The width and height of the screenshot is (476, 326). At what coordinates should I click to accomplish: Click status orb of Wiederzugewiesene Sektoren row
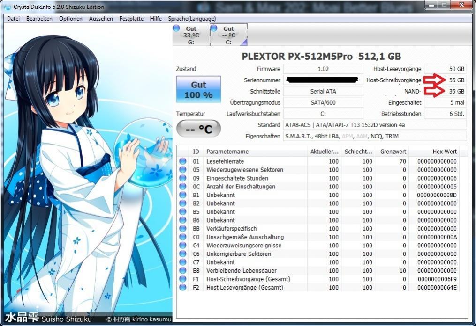[x=183, y=170]
